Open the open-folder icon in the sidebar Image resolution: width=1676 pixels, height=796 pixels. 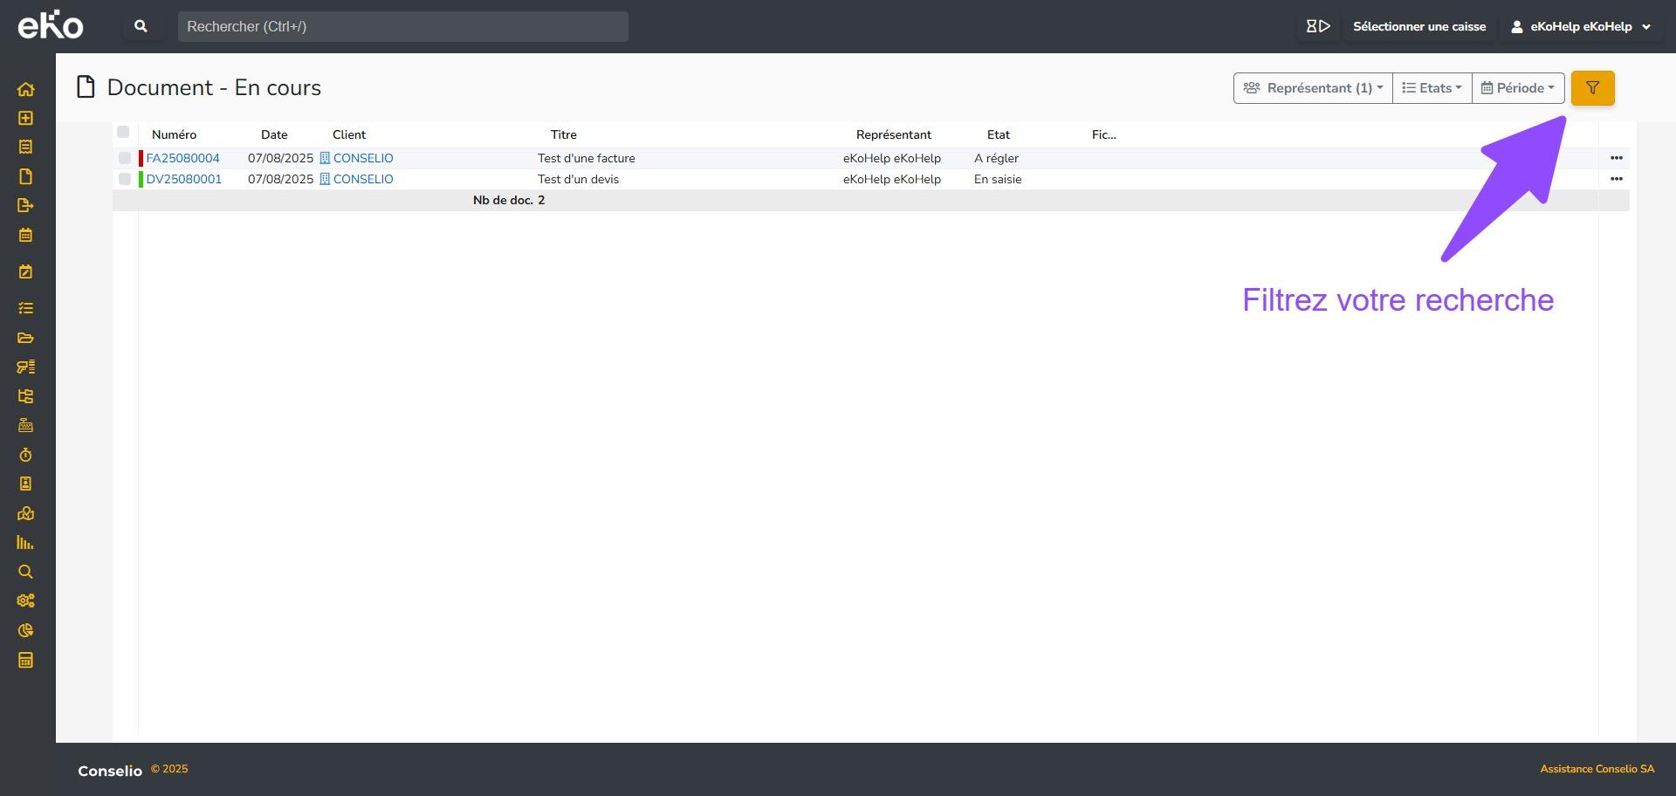[25, 338]
